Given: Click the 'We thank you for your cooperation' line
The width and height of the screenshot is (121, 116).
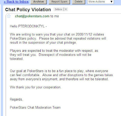Looking at the screenshot, I should (35, 87).
